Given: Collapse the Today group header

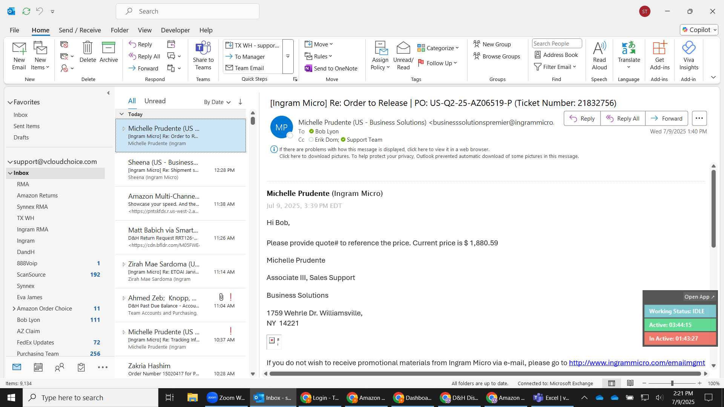Looking at the screenshot, I should (121, 114).
